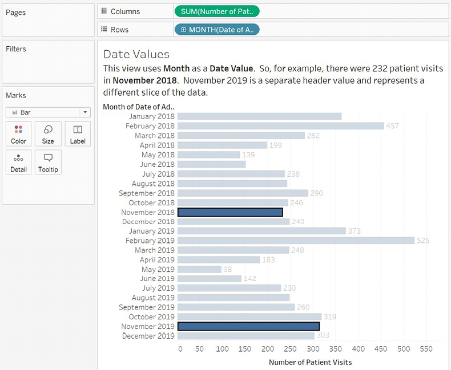Click the Number of Patient Visits axis title
Viewport: 451px width, 370px height.
point(310,362)
